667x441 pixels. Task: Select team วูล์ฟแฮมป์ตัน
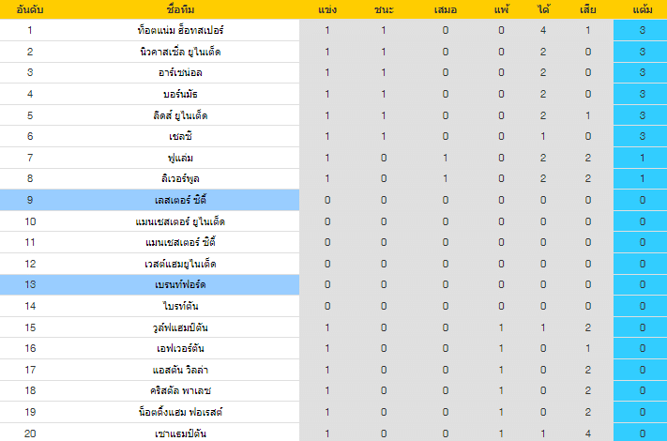coord(180,327)
